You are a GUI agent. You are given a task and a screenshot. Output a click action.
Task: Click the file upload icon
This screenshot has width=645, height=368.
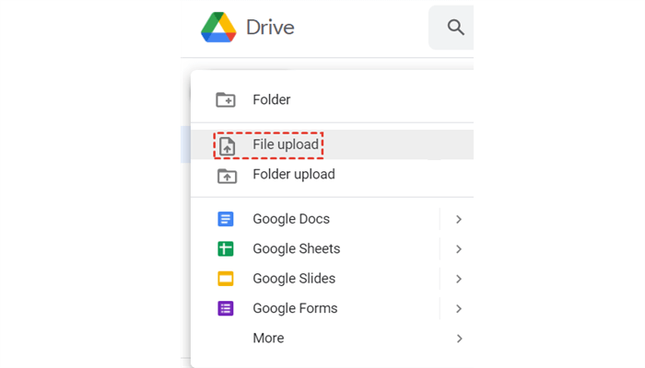[x=226, y=145]
